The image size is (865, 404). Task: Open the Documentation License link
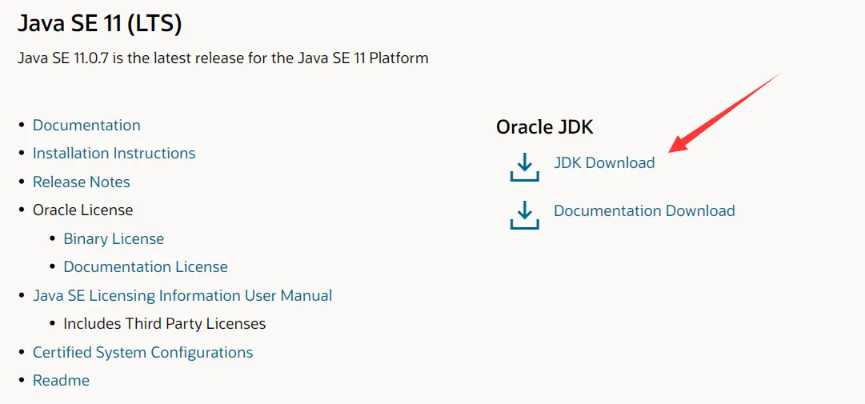[146, 267]
